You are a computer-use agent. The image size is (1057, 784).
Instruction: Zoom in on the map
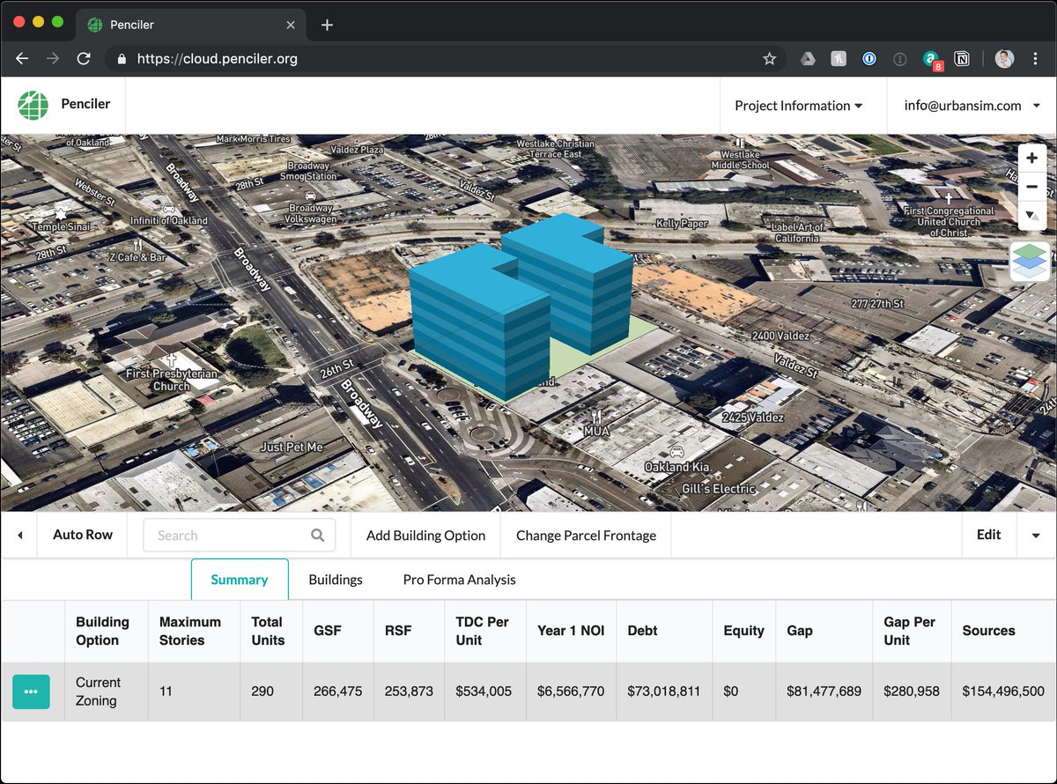click(1032, 158)
